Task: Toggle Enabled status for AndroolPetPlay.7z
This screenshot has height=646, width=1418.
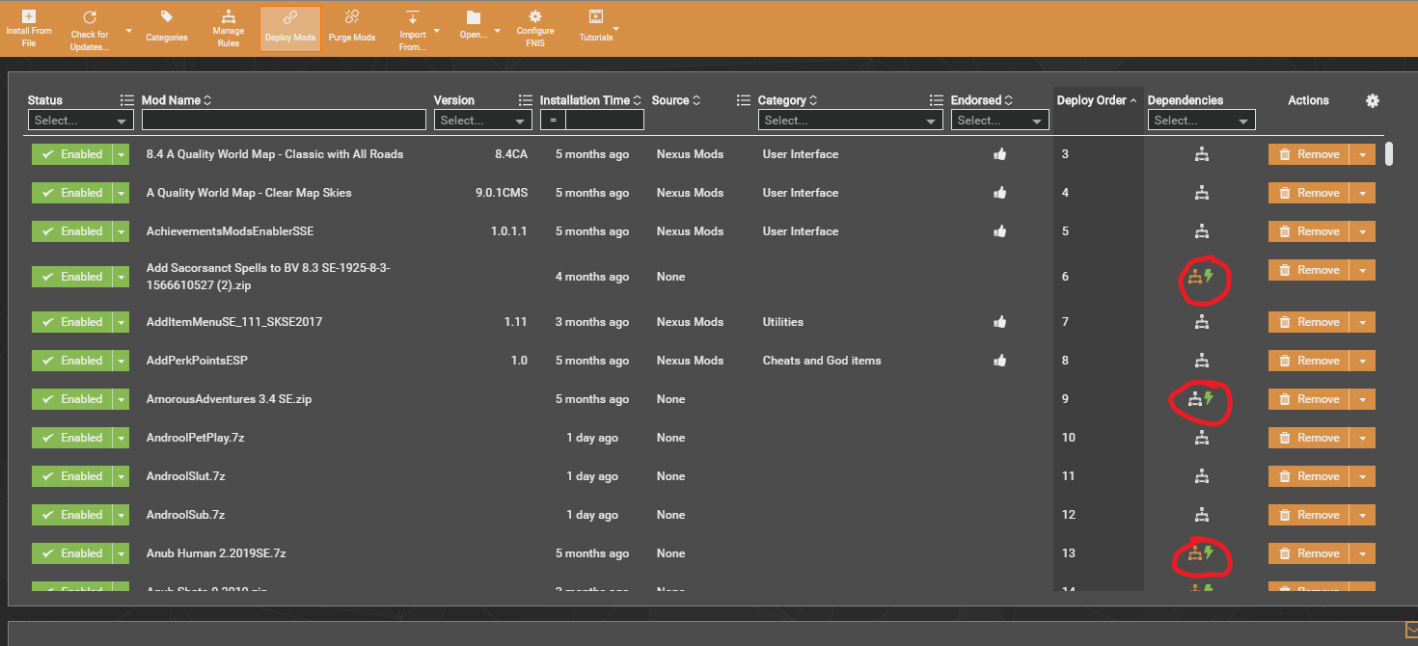Action: tap(72, 438)
